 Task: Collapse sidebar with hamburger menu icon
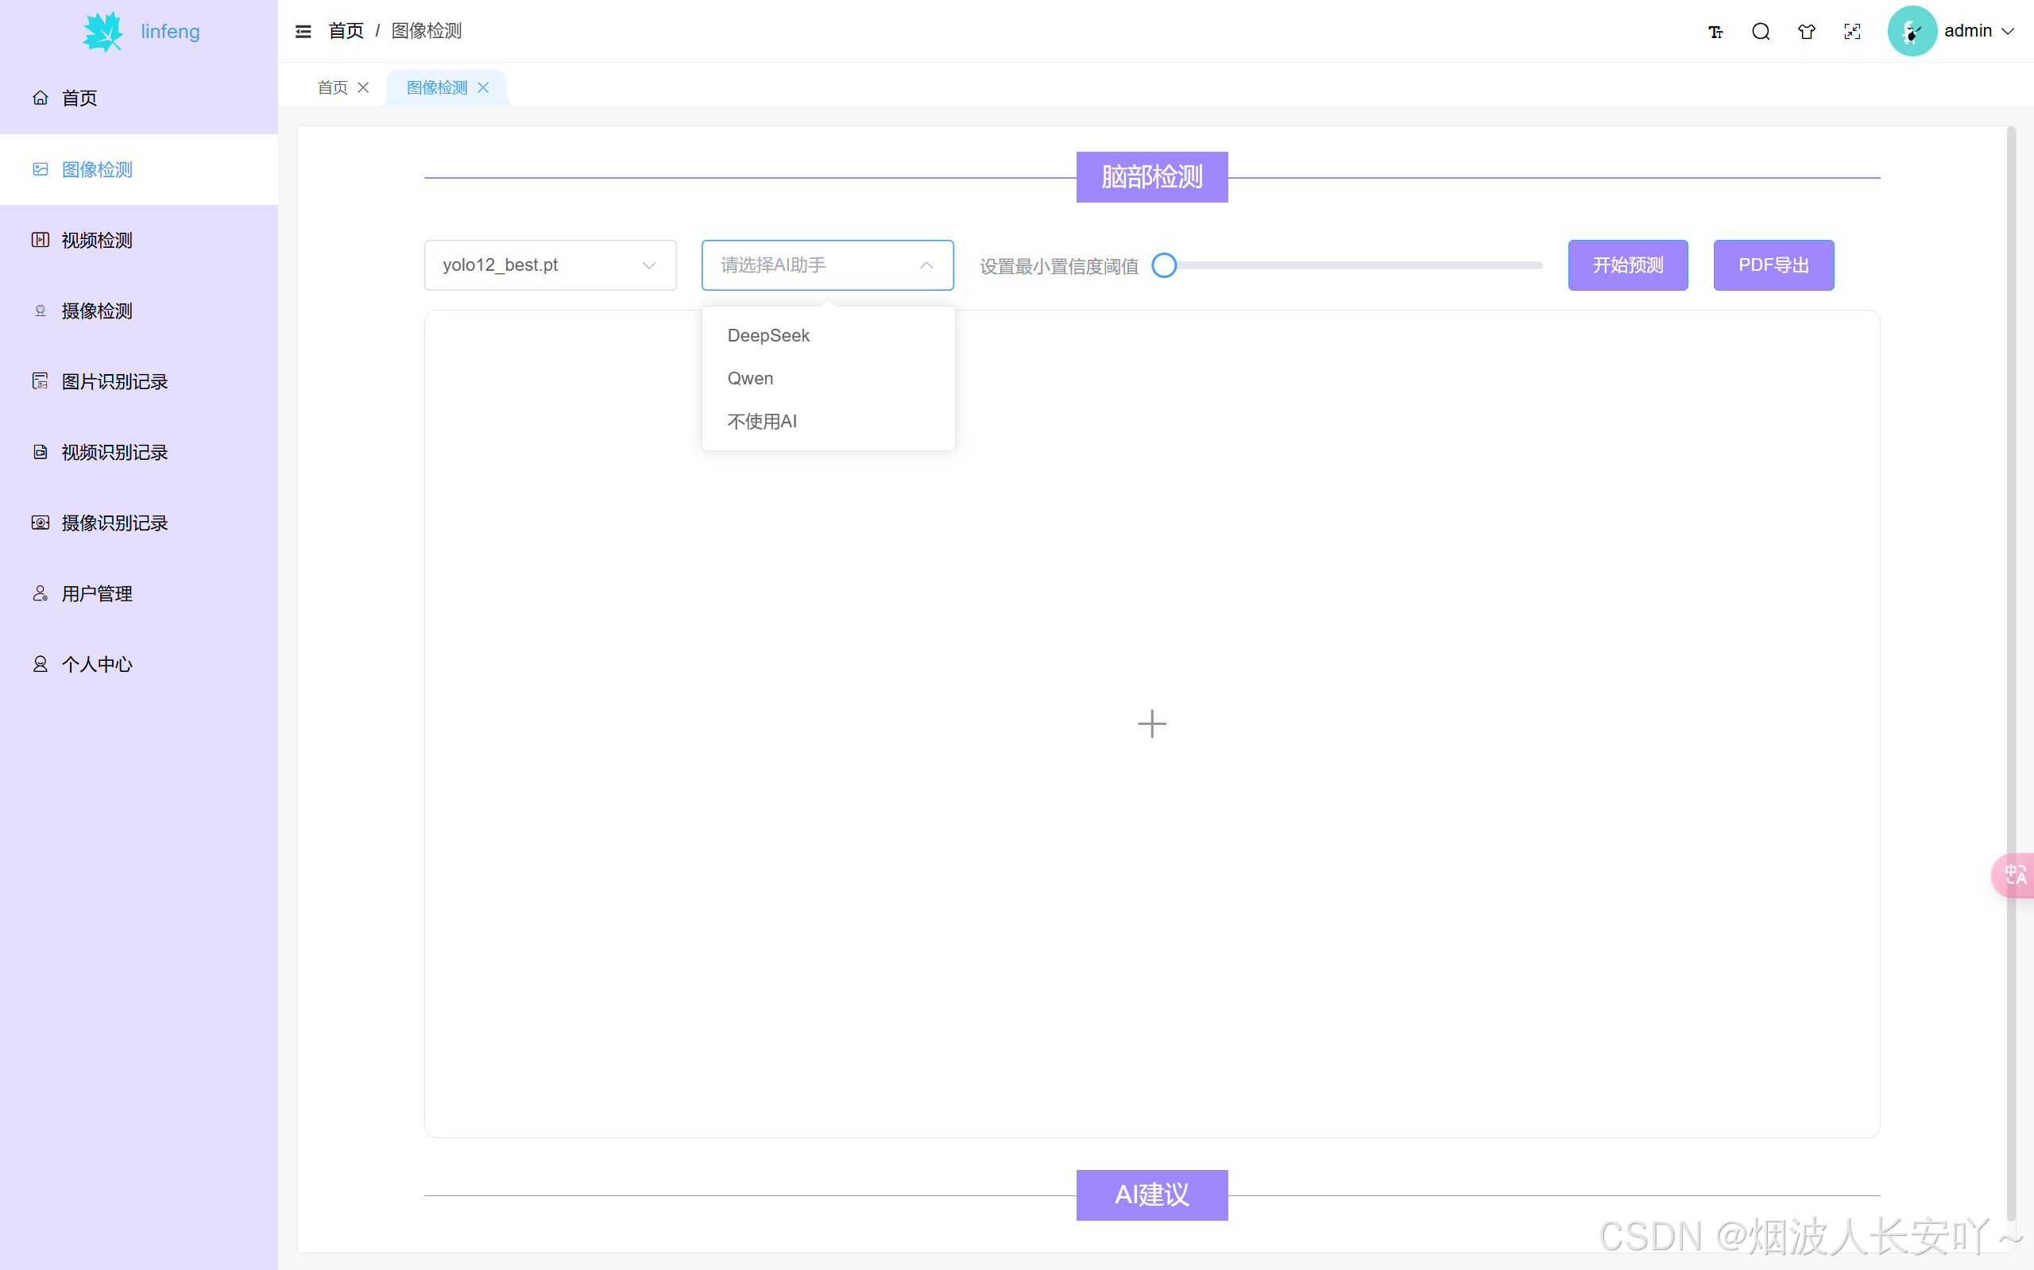click(304, 31)
